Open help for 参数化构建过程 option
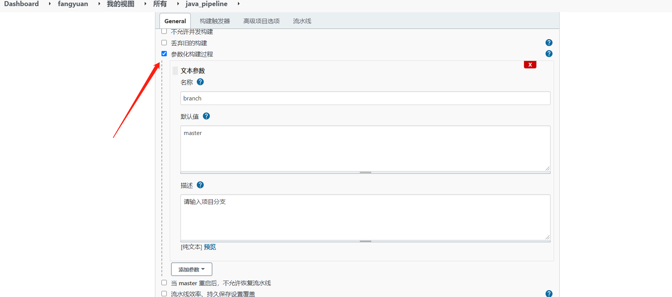The width and height of the screenshot is (672, 297). [x=549, y=54]
